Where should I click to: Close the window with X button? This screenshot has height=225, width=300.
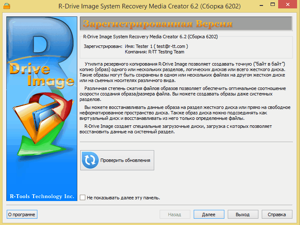coord(287,4)
